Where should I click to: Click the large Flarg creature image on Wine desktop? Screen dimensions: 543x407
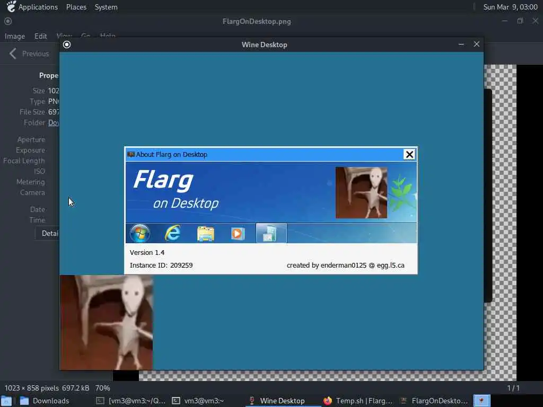click(x=106, y=323)
